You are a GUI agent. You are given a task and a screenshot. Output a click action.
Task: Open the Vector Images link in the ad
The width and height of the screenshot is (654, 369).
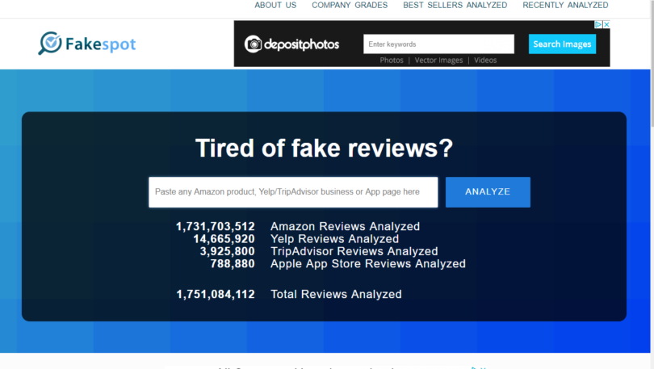coord(440,61)
